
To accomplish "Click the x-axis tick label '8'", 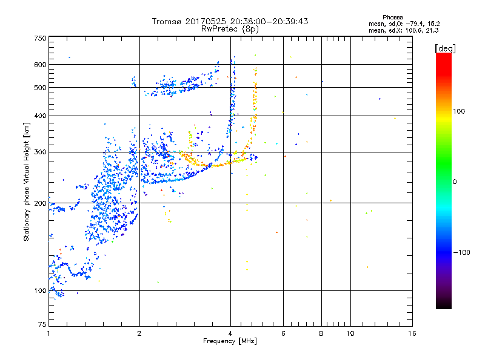I will (321, 333).
